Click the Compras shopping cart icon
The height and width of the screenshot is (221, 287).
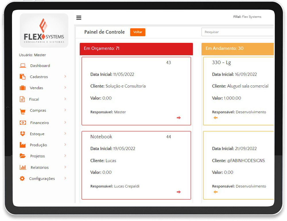coord(23,111)
